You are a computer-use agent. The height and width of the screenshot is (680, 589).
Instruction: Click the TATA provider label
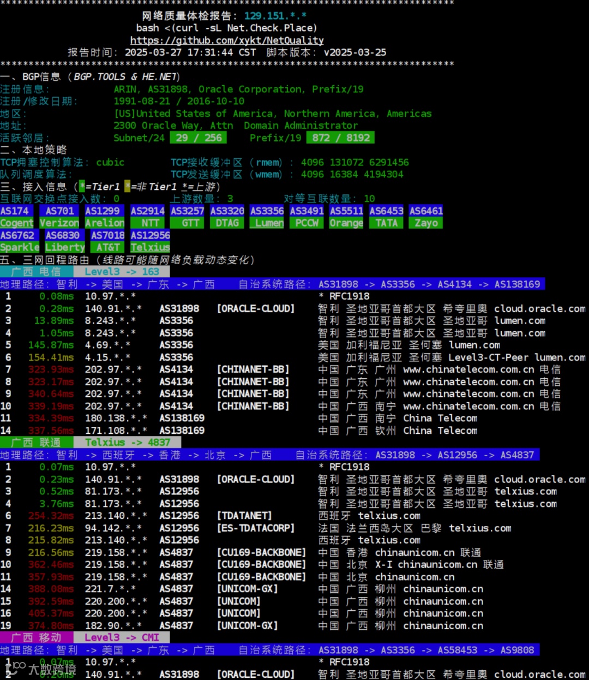tap(386, 223)
